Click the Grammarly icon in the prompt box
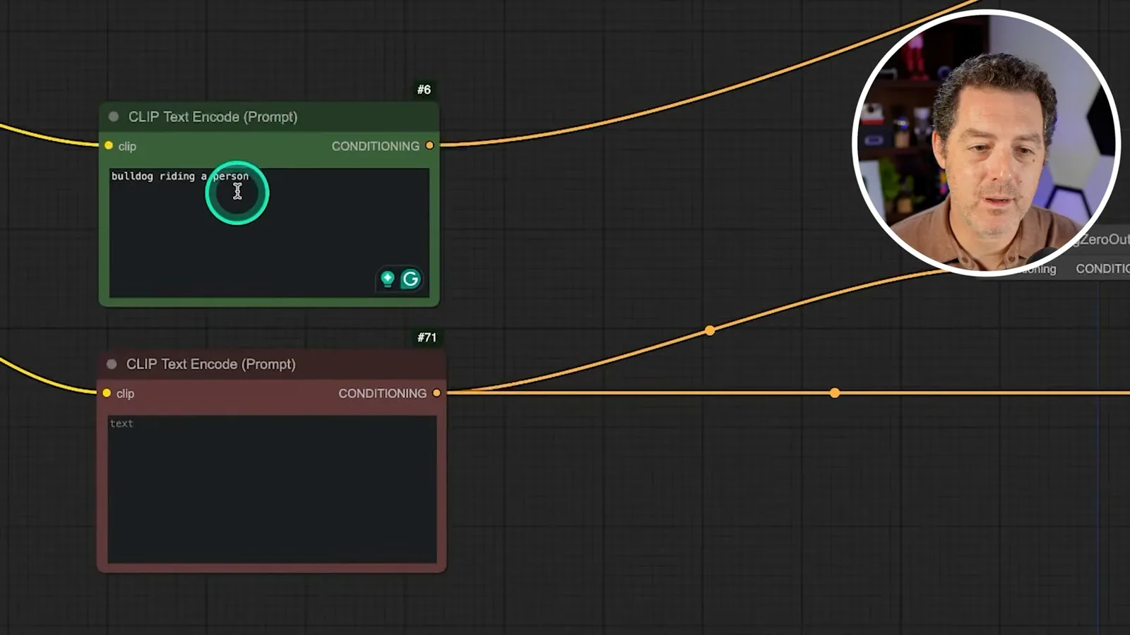Image resolution: width=1130 pixels, height=635 pixels. (x=410, y=279)
